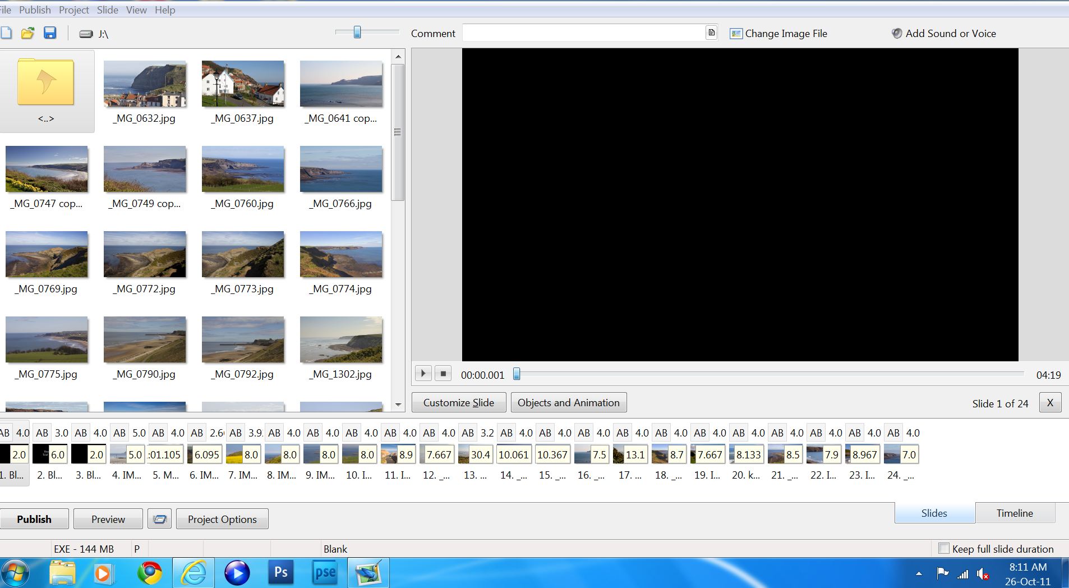Click the Action Center flag icon

[x=942, y=573]
